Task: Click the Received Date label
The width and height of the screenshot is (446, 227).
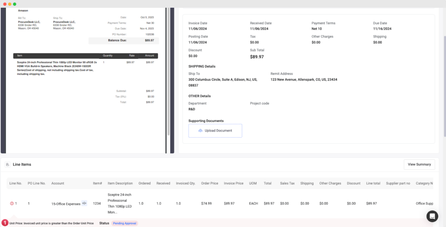Action: [261, 23]
